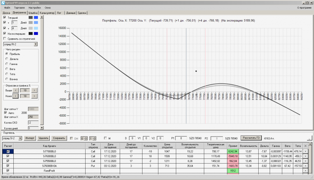Toggle the Текущий line checkbox

5,18
